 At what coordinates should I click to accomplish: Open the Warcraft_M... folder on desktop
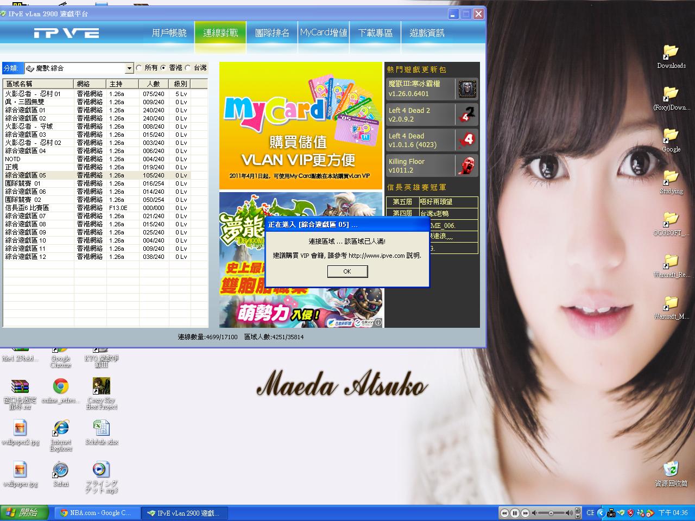coord(671,307)
